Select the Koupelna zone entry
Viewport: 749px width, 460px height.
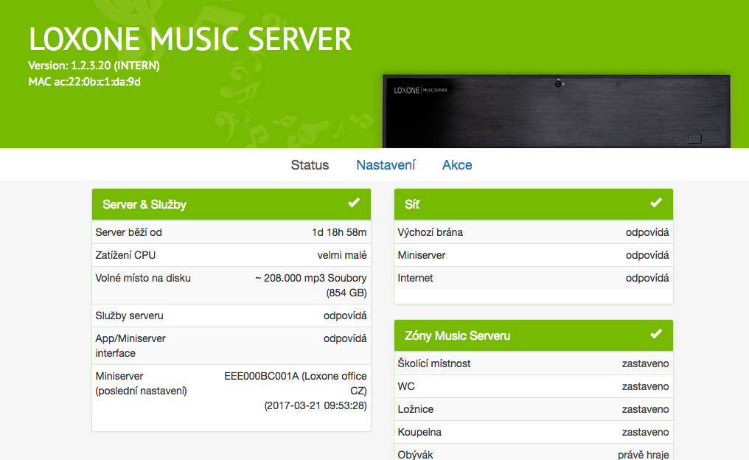tap(531, 432)
